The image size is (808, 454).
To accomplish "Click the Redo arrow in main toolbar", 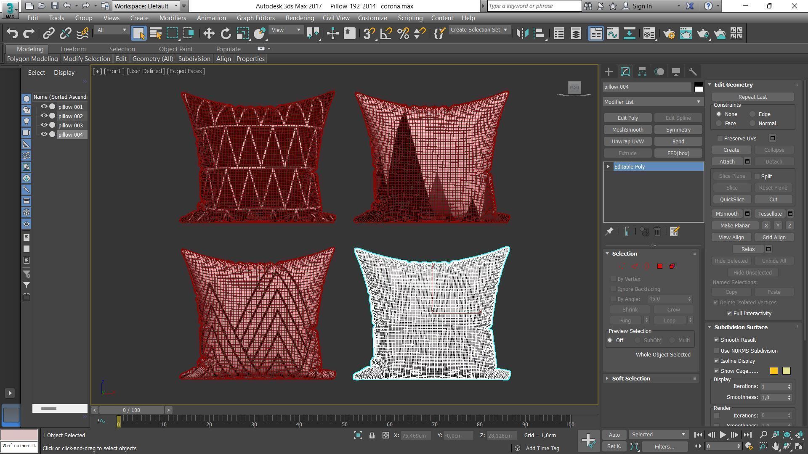I will click(x=29, y=33).
